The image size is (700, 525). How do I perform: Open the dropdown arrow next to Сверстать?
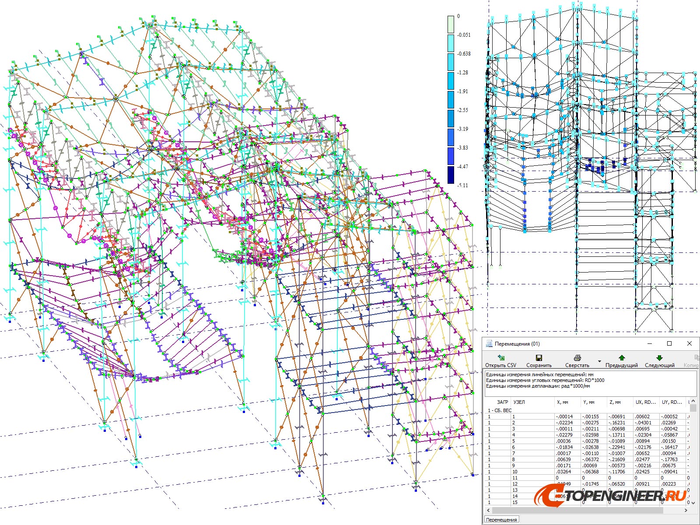click(599, 361)
